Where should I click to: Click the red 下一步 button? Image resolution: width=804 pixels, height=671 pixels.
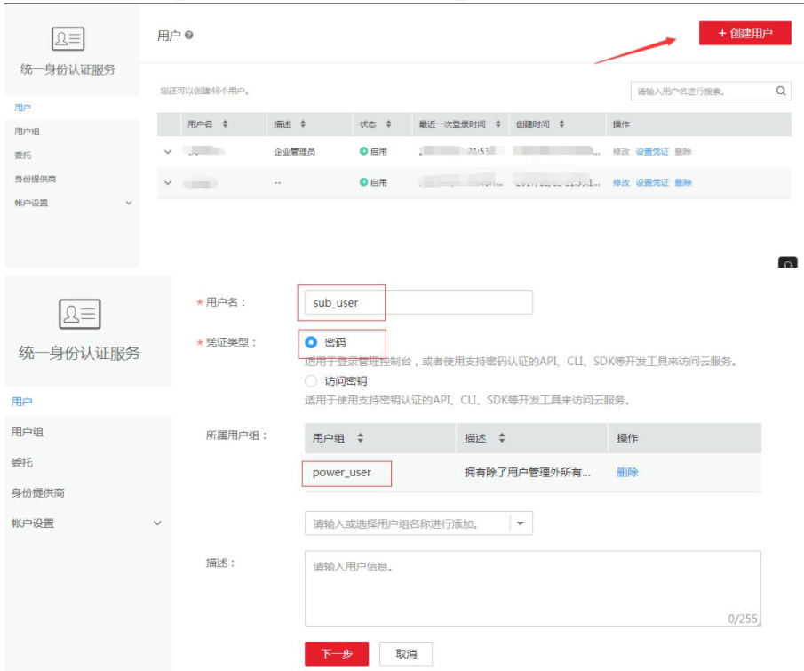pyautogui.click(x=337, y=653)
